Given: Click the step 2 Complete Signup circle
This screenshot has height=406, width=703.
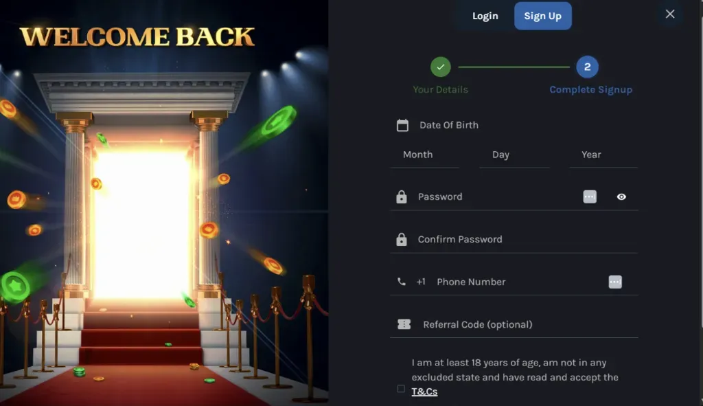Looking at the screenshot, I should click(x=587, y=67).
